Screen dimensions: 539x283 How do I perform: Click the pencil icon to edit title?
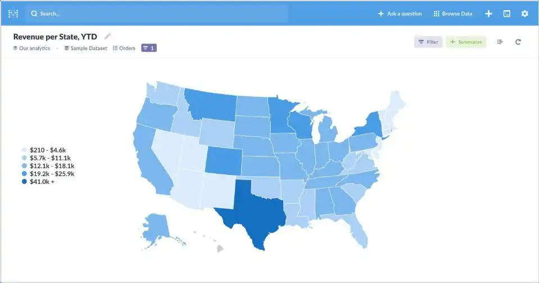tap(108, 37)
